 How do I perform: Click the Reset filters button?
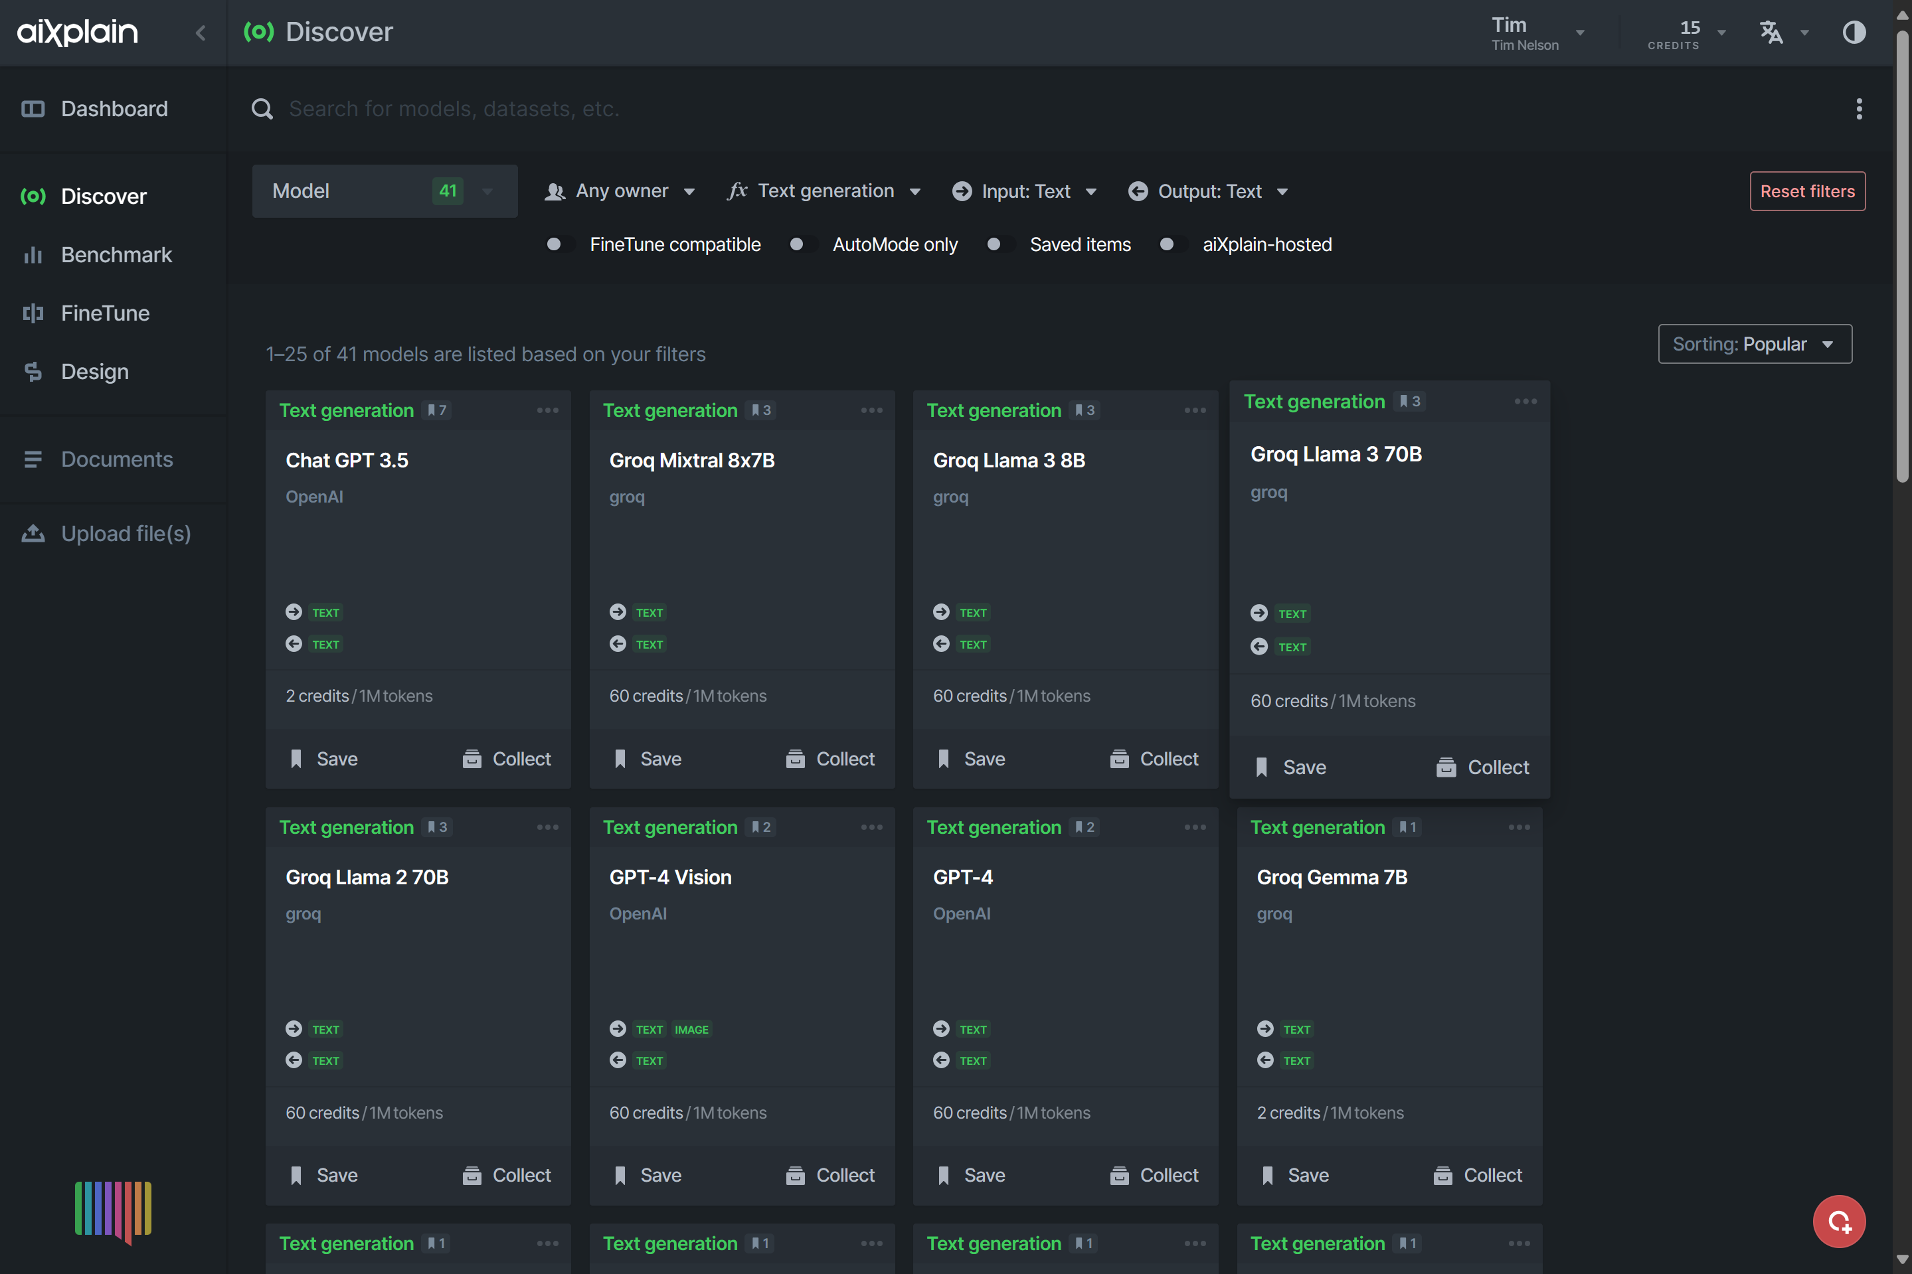(1807, 191)
